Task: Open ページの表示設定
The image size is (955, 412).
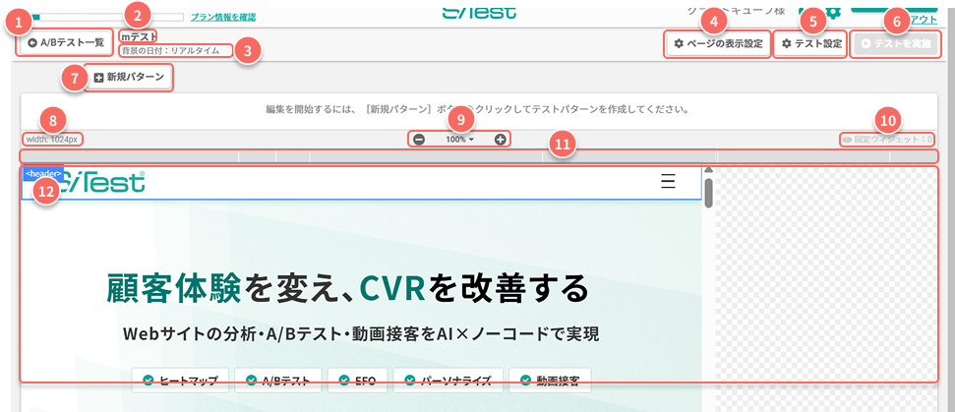Action: click(x=718, y=44)
